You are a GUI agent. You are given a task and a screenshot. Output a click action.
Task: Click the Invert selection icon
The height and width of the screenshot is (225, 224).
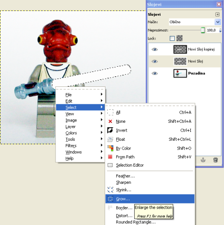110,130
